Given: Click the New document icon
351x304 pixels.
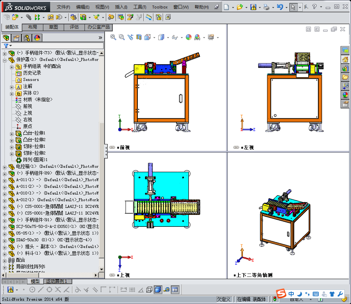Looking at the screenshot, I should click(227, 7).
